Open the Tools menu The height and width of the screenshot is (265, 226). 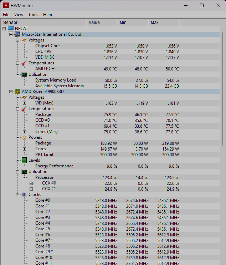tap(33, 15)
